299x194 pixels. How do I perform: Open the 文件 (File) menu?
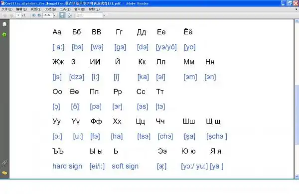click(7, 9)
